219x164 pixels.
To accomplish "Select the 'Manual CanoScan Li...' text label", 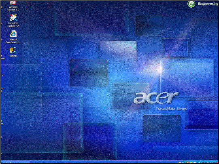I will [x=13, y=41].
